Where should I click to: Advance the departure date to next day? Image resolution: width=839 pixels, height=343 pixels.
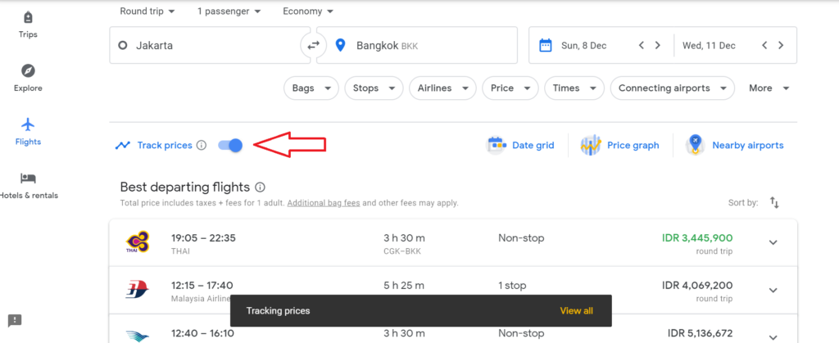[x=657, y=46]
